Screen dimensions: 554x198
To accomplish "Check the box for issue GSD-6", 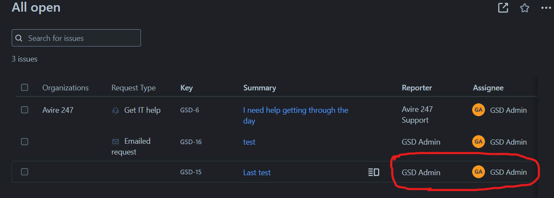I will coord(25,110).
